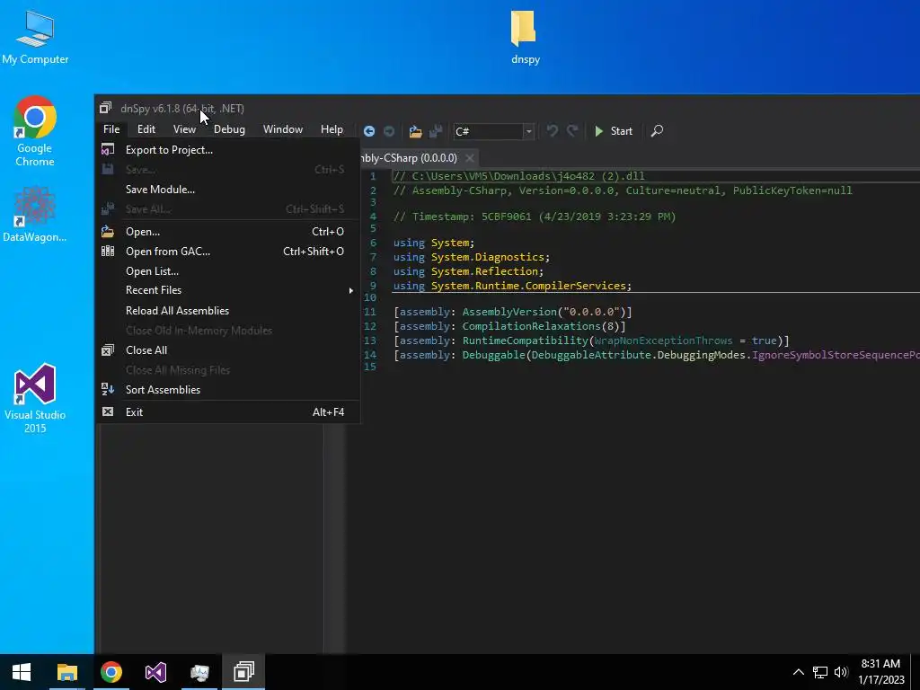Choose Reload All Assemblies
Image resolution: width=920 pixels, height=690 pixels.
point(227,310)
